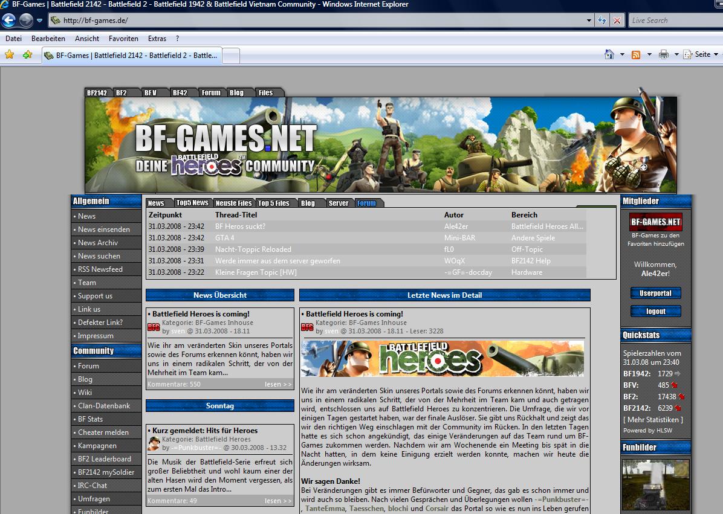
Task: Click the Stop loading red X icon
Action: pyautogui.click(x=617, y=21)
